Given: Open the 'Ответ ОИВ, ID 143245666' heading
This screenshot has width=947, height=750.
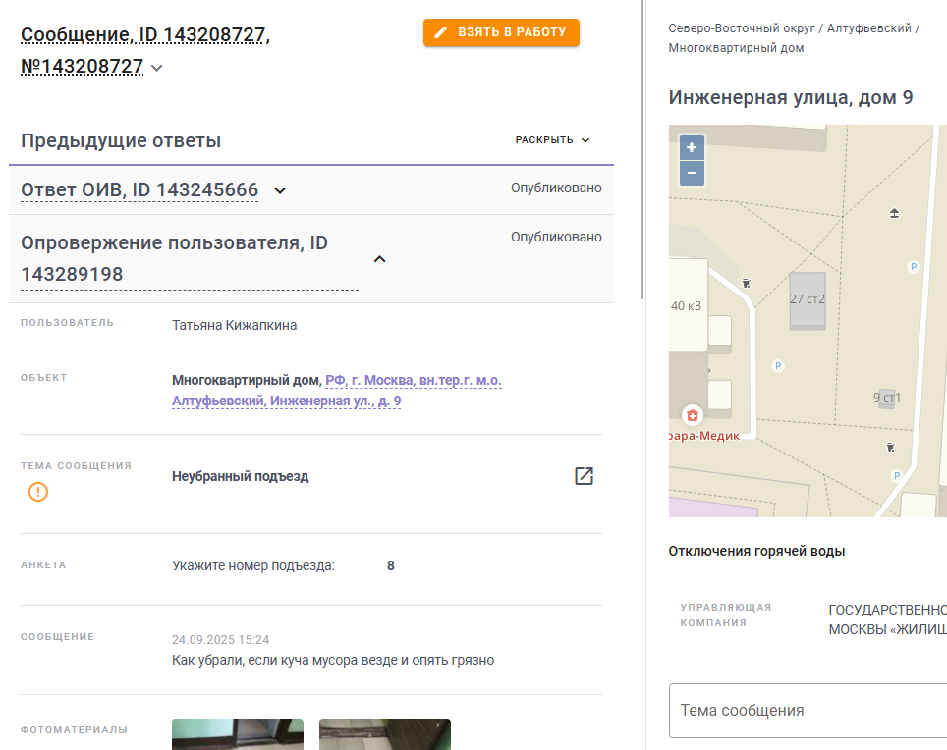Looking at the screenshot, I should (x=139, y=190).
